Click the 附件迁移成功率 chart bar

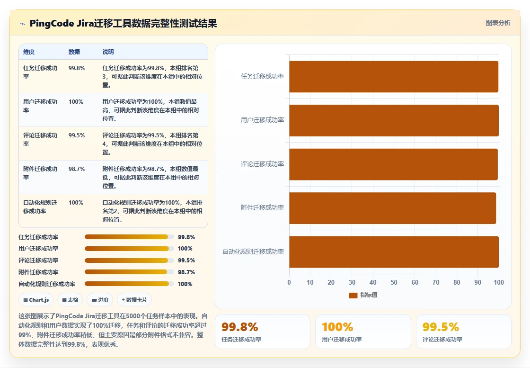[392, 208]
